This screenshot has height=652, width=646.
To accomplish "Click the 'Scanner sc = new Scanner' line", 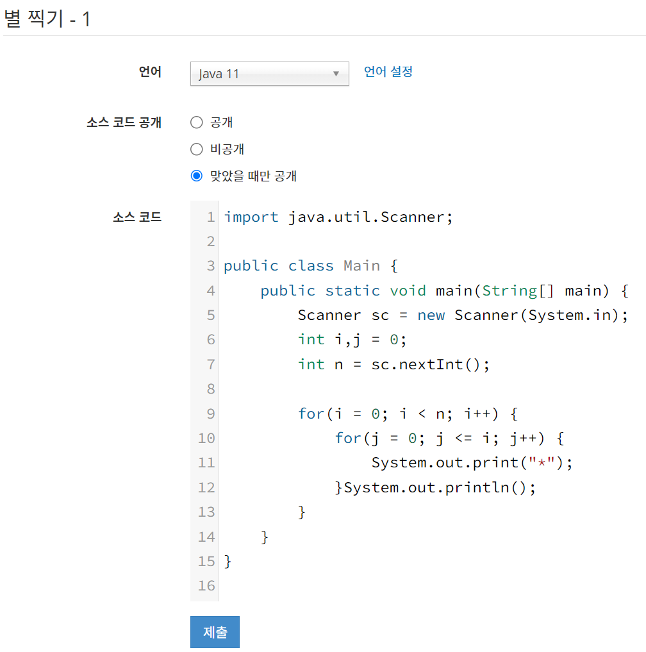I will (463, 315).
